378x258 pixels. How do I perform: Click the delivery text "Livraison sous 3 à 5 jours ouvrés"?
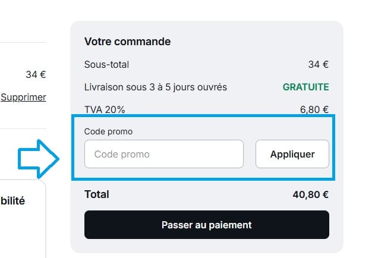pyautogui.click(x=155, y=87)
